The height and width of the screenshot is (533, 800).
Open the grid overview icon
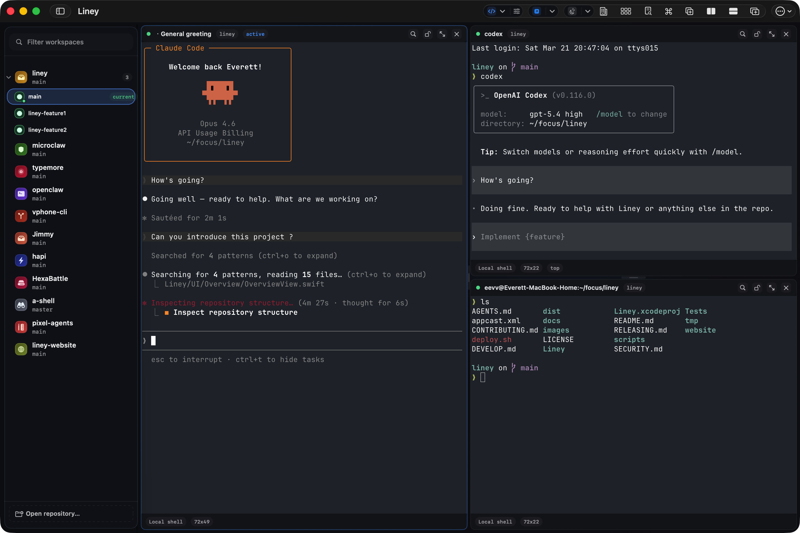626,11
